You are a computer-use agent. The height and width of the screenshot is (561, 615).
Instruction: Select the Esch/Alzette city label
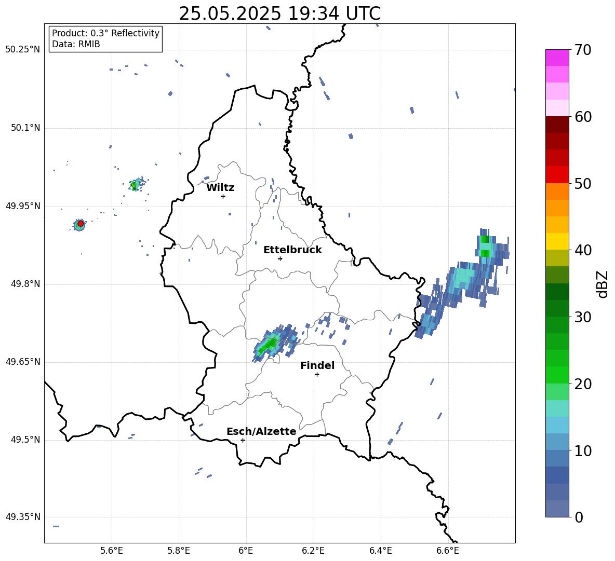click(x=261, y=431)
